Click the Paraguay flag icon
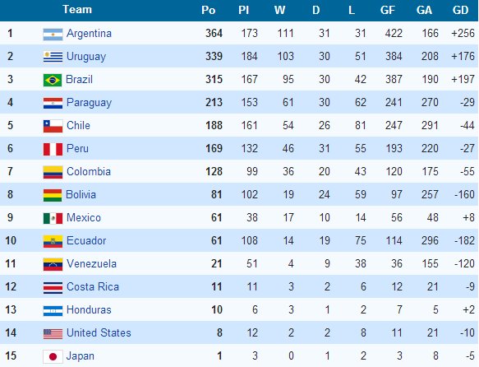The height and width of the screenshot is (367, 479). [53, 103]
